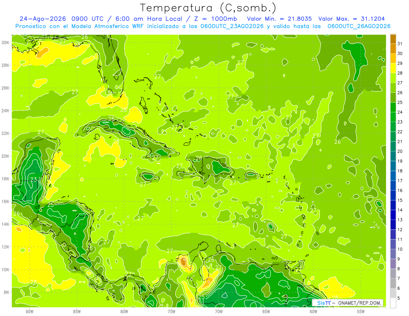Click the orange swatch between 29 and 30

[x=393, y=58]
